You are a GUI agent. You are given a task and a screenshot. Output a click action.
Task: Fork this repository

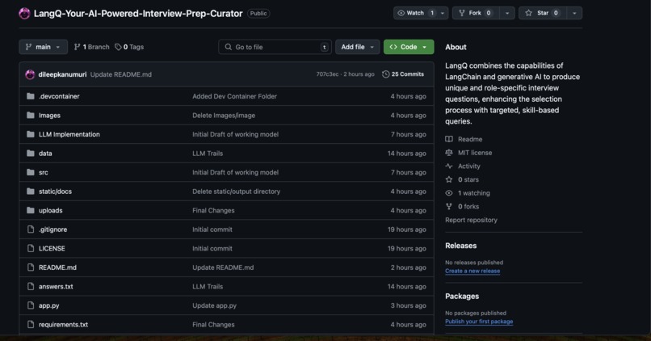[x=476, y=13]
